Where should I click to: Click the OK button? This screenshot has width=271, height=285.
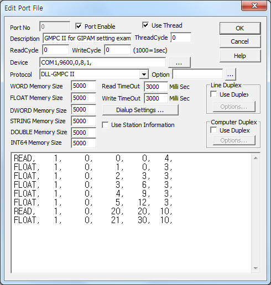pos(240,28)
